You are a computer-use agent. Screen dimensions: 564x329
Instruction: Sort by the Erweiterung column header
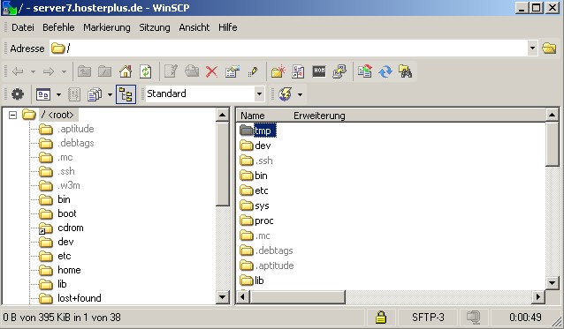(x=319, y=116)
